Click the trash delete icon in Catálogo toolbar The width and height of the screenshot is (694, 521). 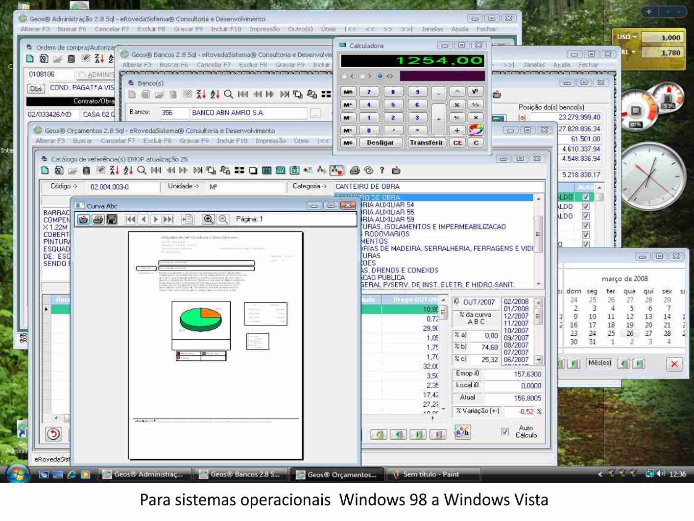click(x=86, y=171)
